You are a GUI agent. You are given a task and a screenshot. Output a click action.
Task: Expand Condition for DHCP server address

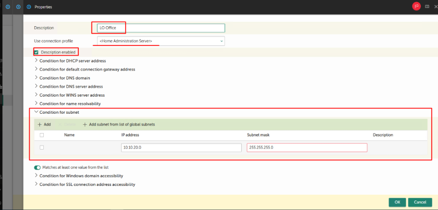click(72, 61)
